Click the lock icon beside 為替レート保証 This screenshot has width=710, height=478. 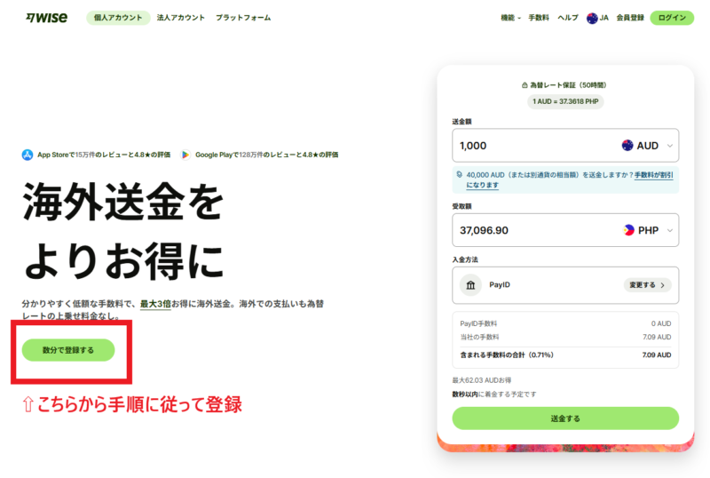[525, 84]
